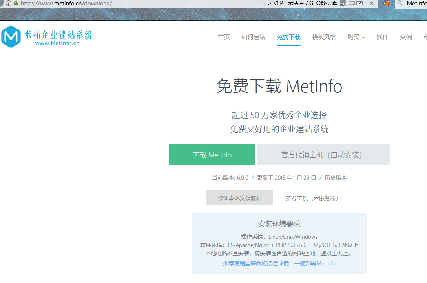Open the 首页 nav item
The image size is (427, 283).
tap(224, 37)
